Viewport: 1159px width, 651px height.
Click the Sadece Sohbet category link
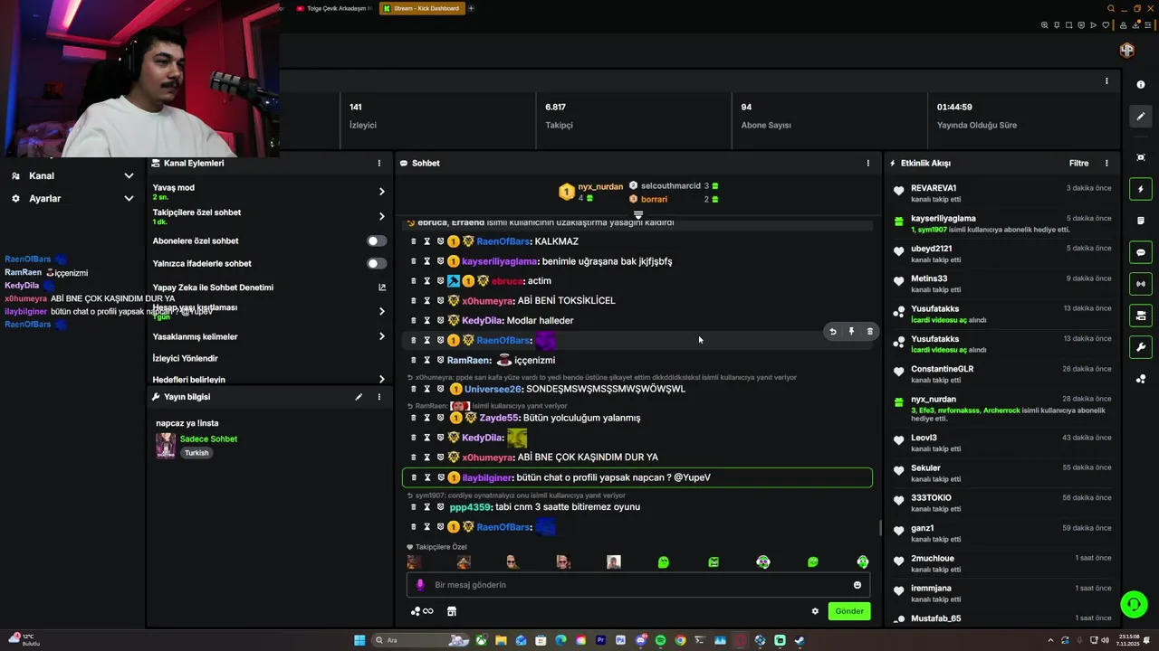click(208, 439)
